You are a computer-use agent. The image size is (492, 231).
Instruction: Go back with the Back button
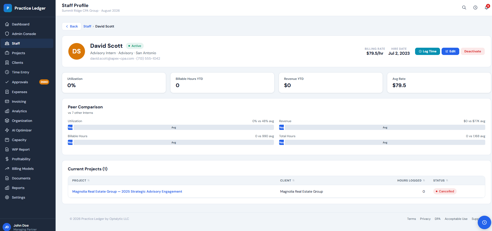tap(72, 26)
